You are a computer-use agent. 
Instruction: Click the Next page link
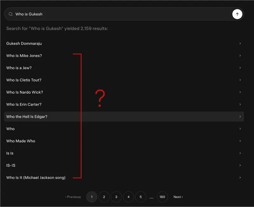pyautogui.click(x=178, y=197)
